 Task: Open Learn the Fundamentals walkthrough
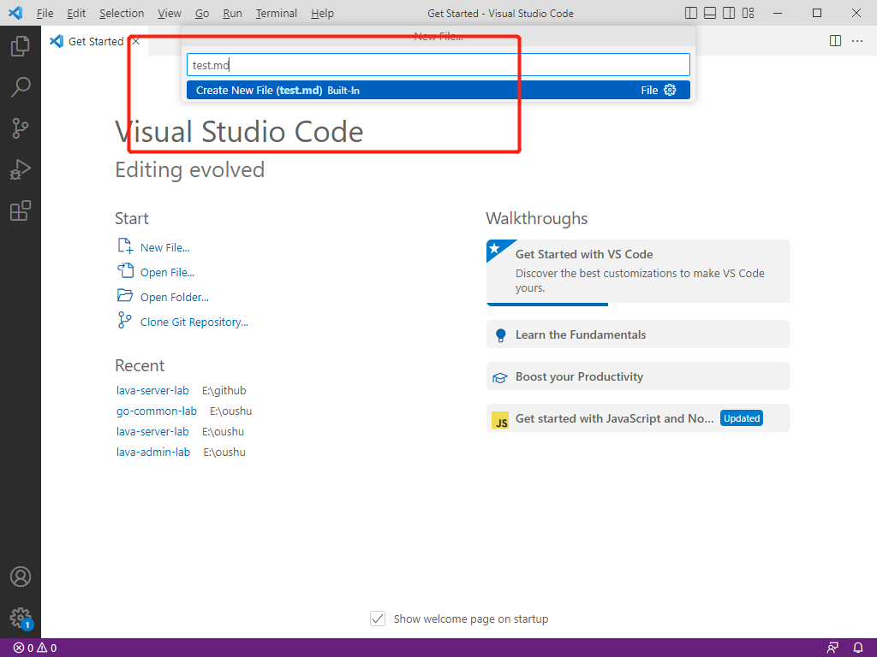coord(638,334)
